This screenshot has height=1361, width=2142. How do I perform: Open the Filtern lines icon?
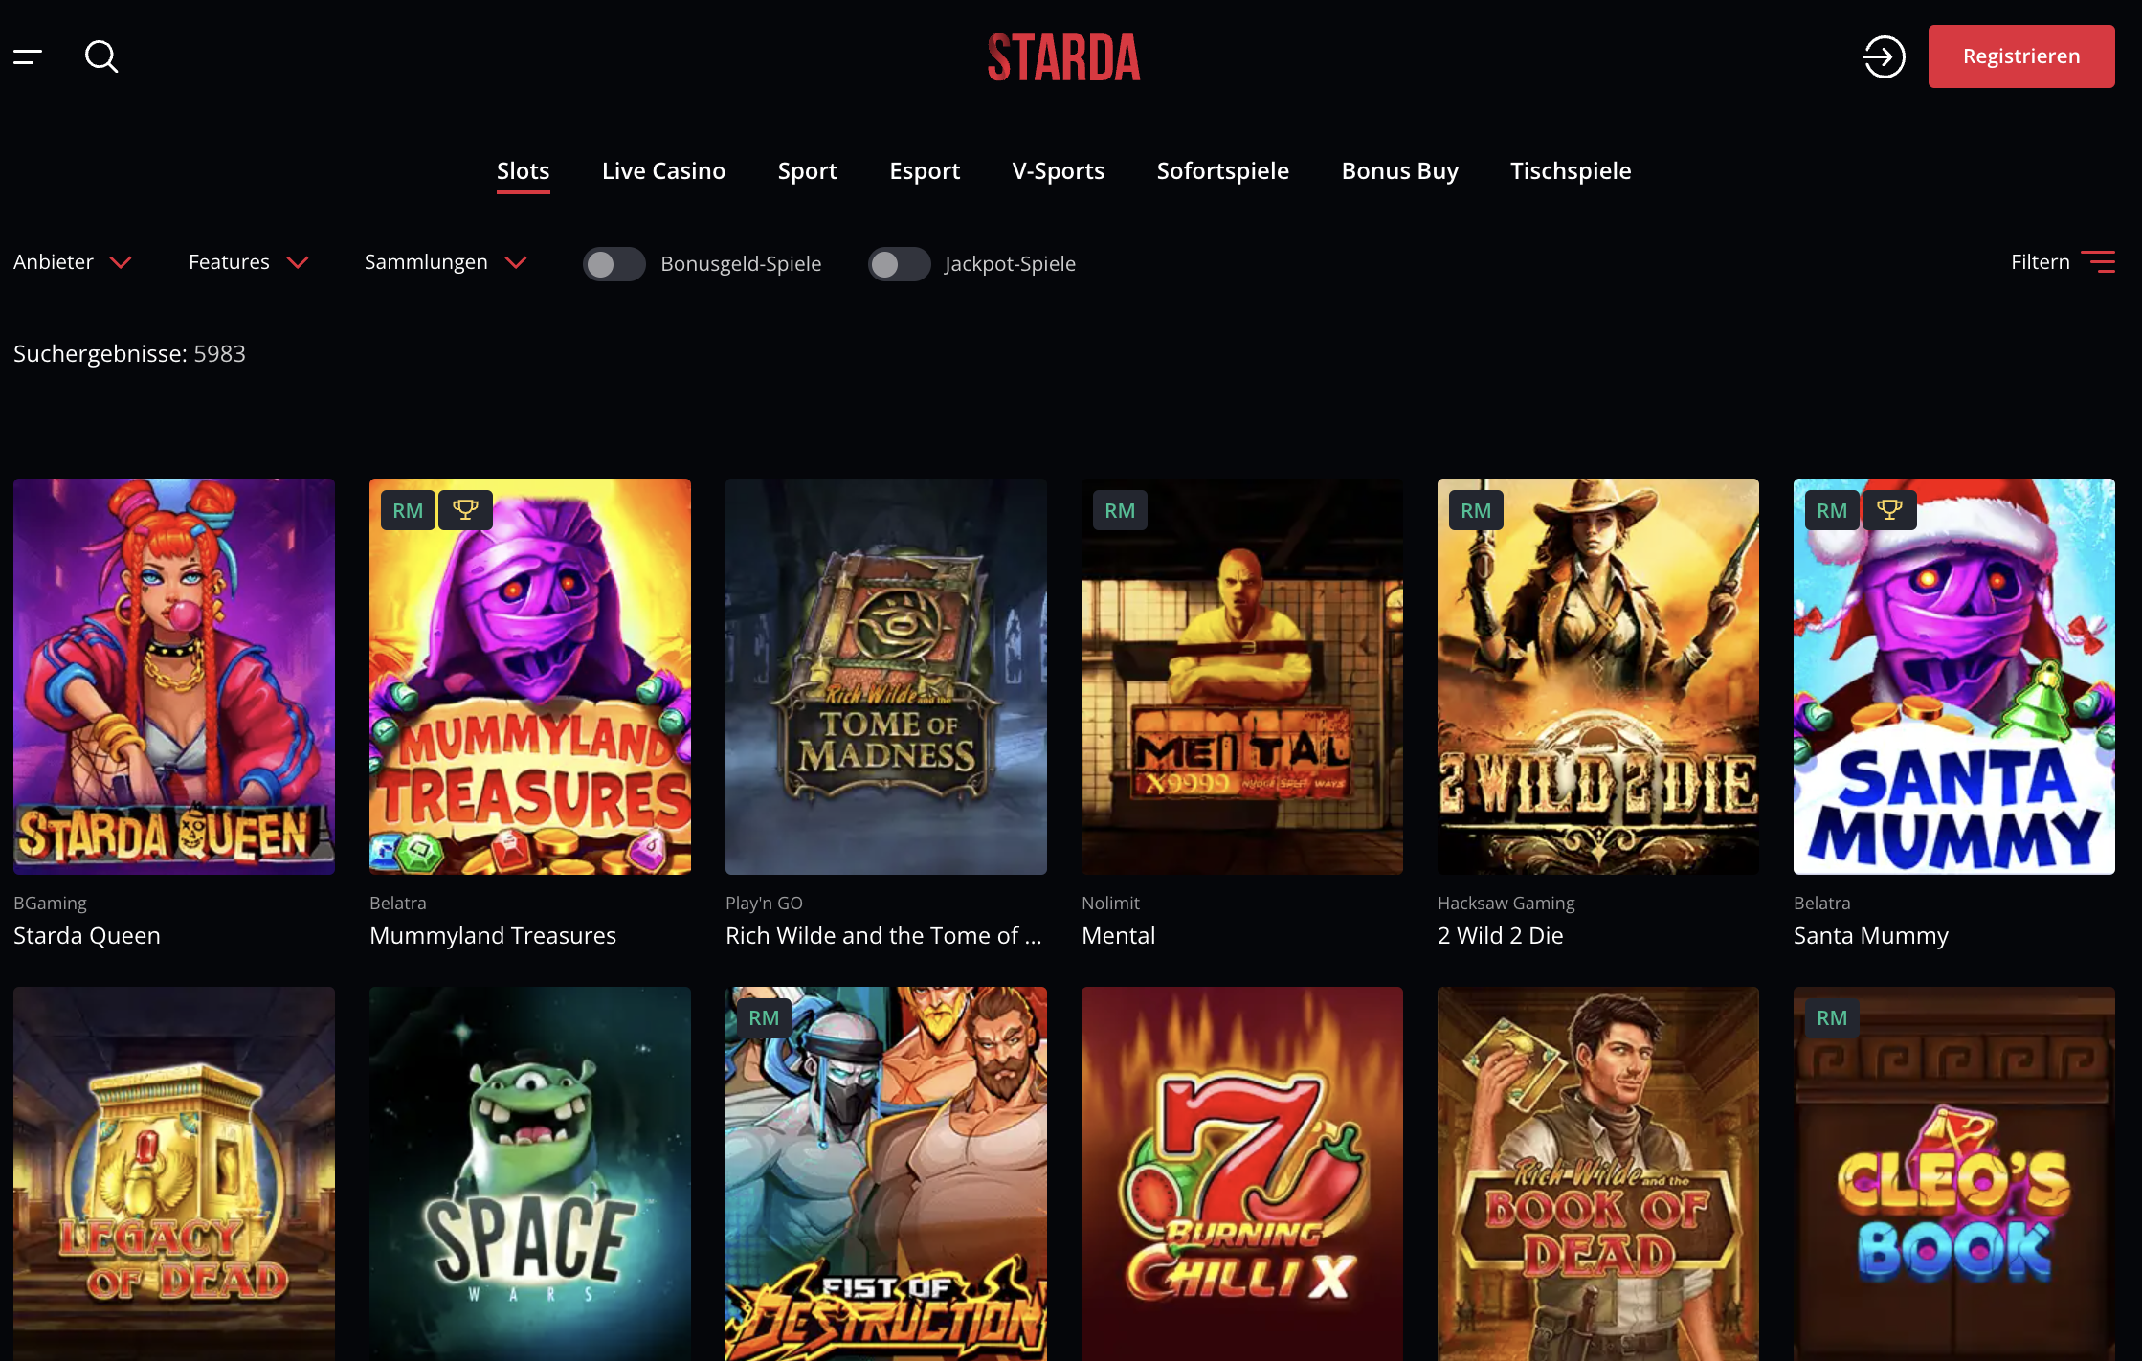[2098, 262]
